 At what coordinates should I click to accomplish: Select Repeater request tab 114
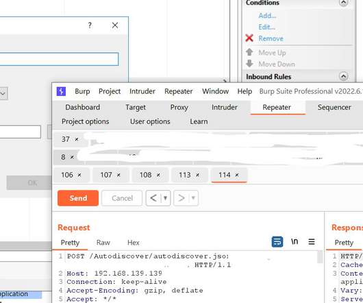(x=224, y=175)
